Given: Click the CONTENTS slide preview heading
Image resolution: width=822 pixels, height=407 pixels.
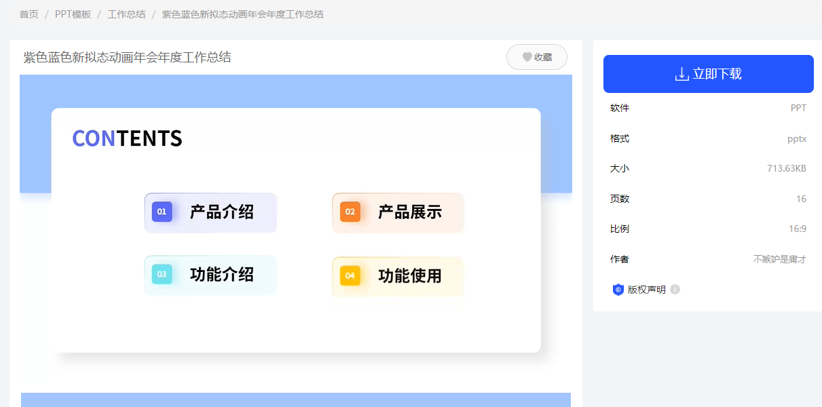Looking at the screenshot, I should [127, 138].
